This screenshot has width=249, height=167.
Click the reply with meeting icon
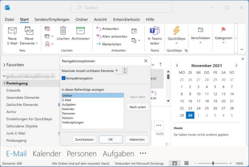tap(134, 31)
